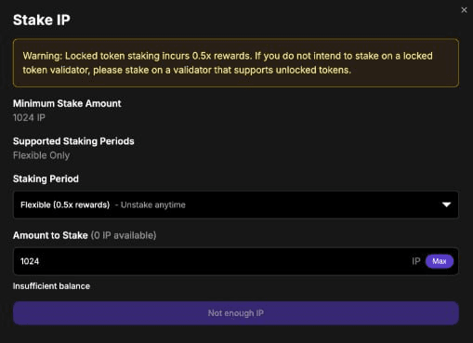Click the IP unit label in amount field

pos(416,261)
